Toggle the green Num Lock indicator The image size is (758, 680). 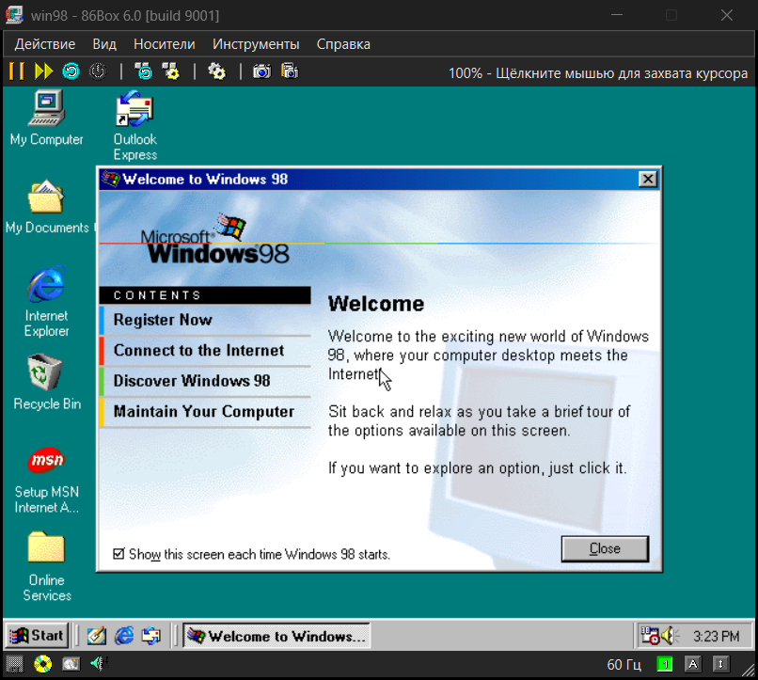pyautogui.click(x=665, y=665)
